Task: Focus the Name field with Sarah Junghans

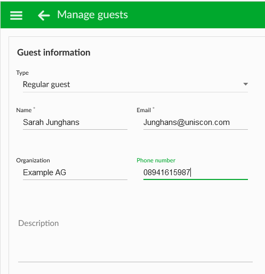Action: coord(75,122)
